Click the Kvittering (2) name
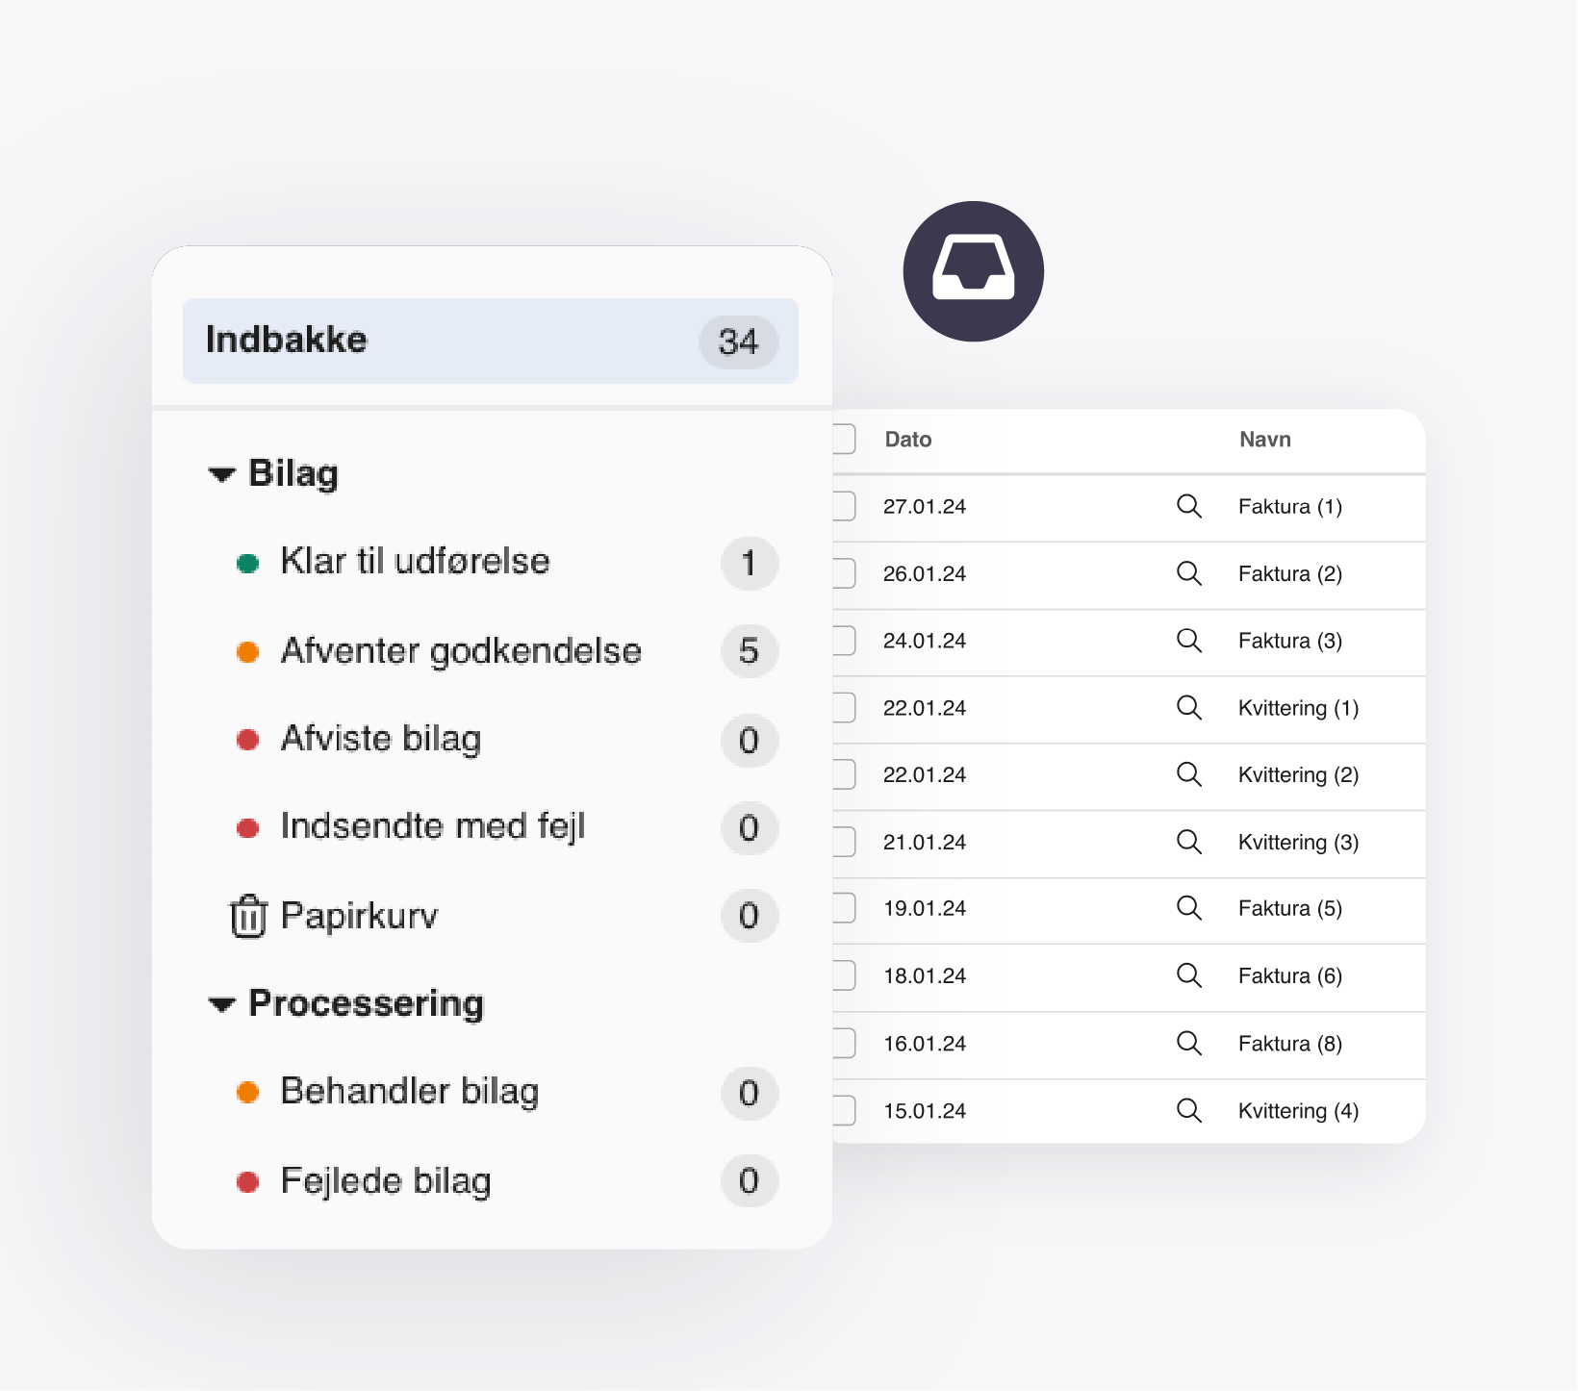 1299,775
